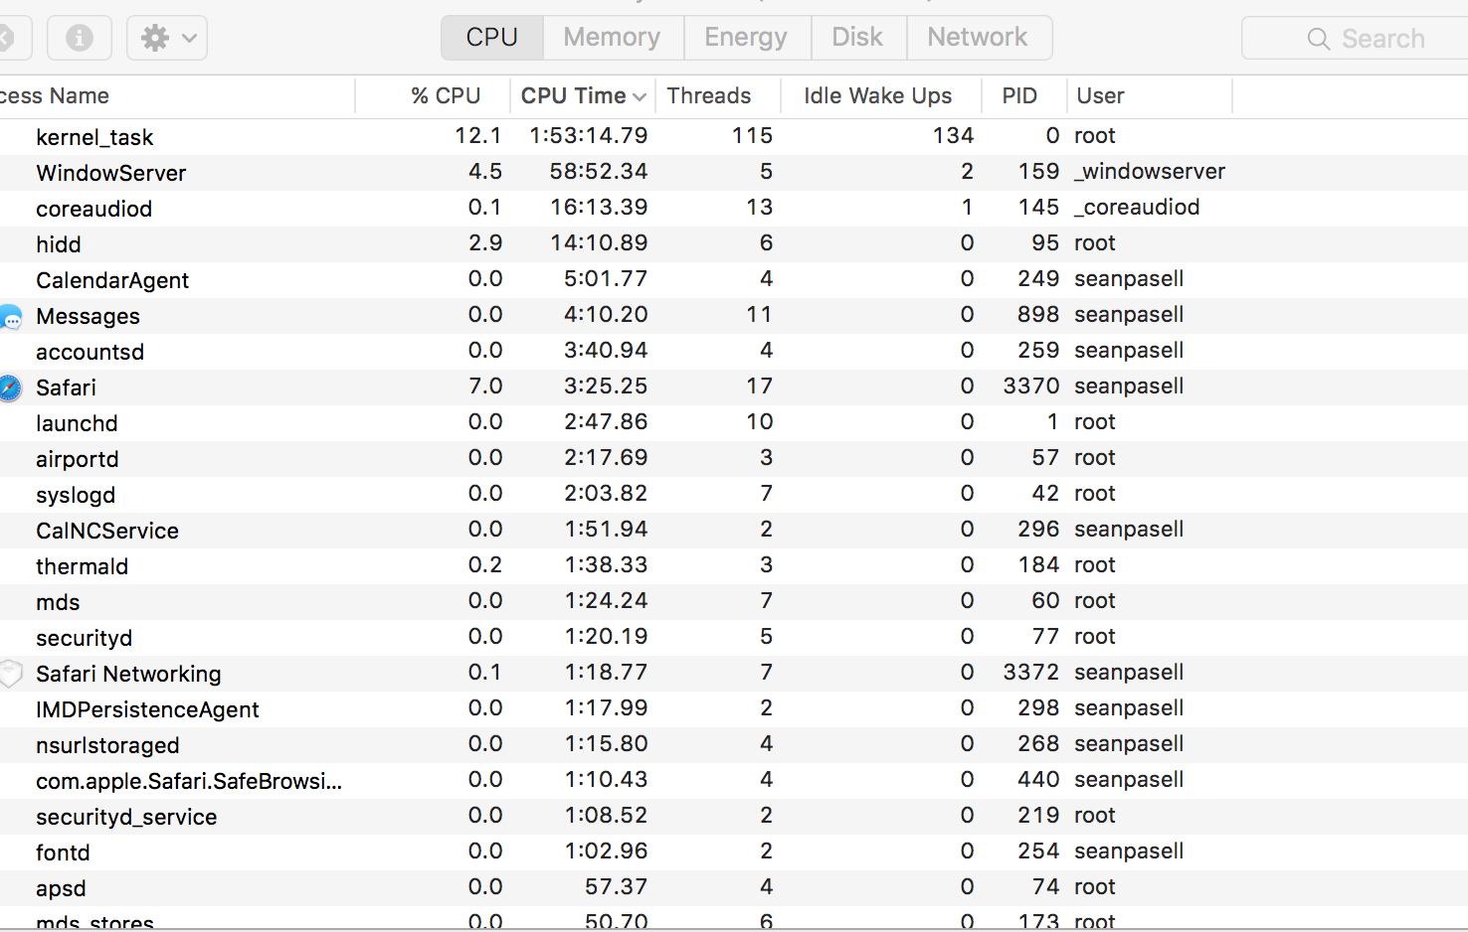Select the fontd process
Image resolution: width=1468 pixels, height=932 pixels.
[x=63, y=853]
